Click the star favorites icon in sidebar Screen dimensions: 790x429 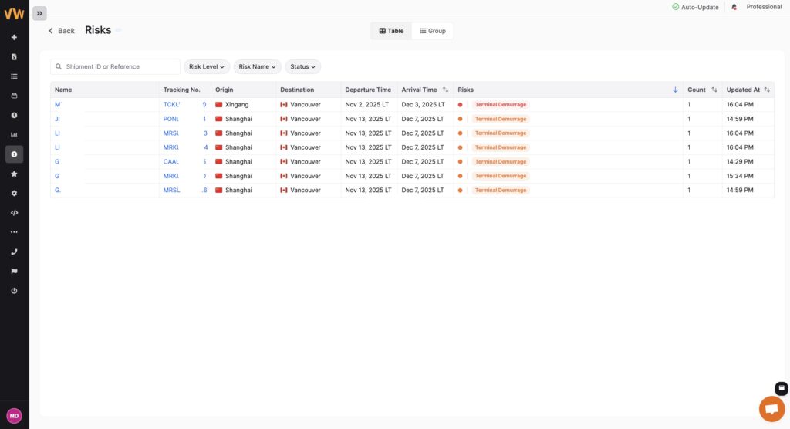(14, 174)
